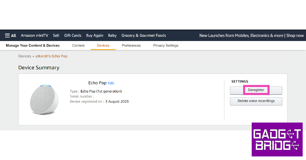Screen dimensions: 306x160
Task: Open the Baby category
Action: pos(112,35)
